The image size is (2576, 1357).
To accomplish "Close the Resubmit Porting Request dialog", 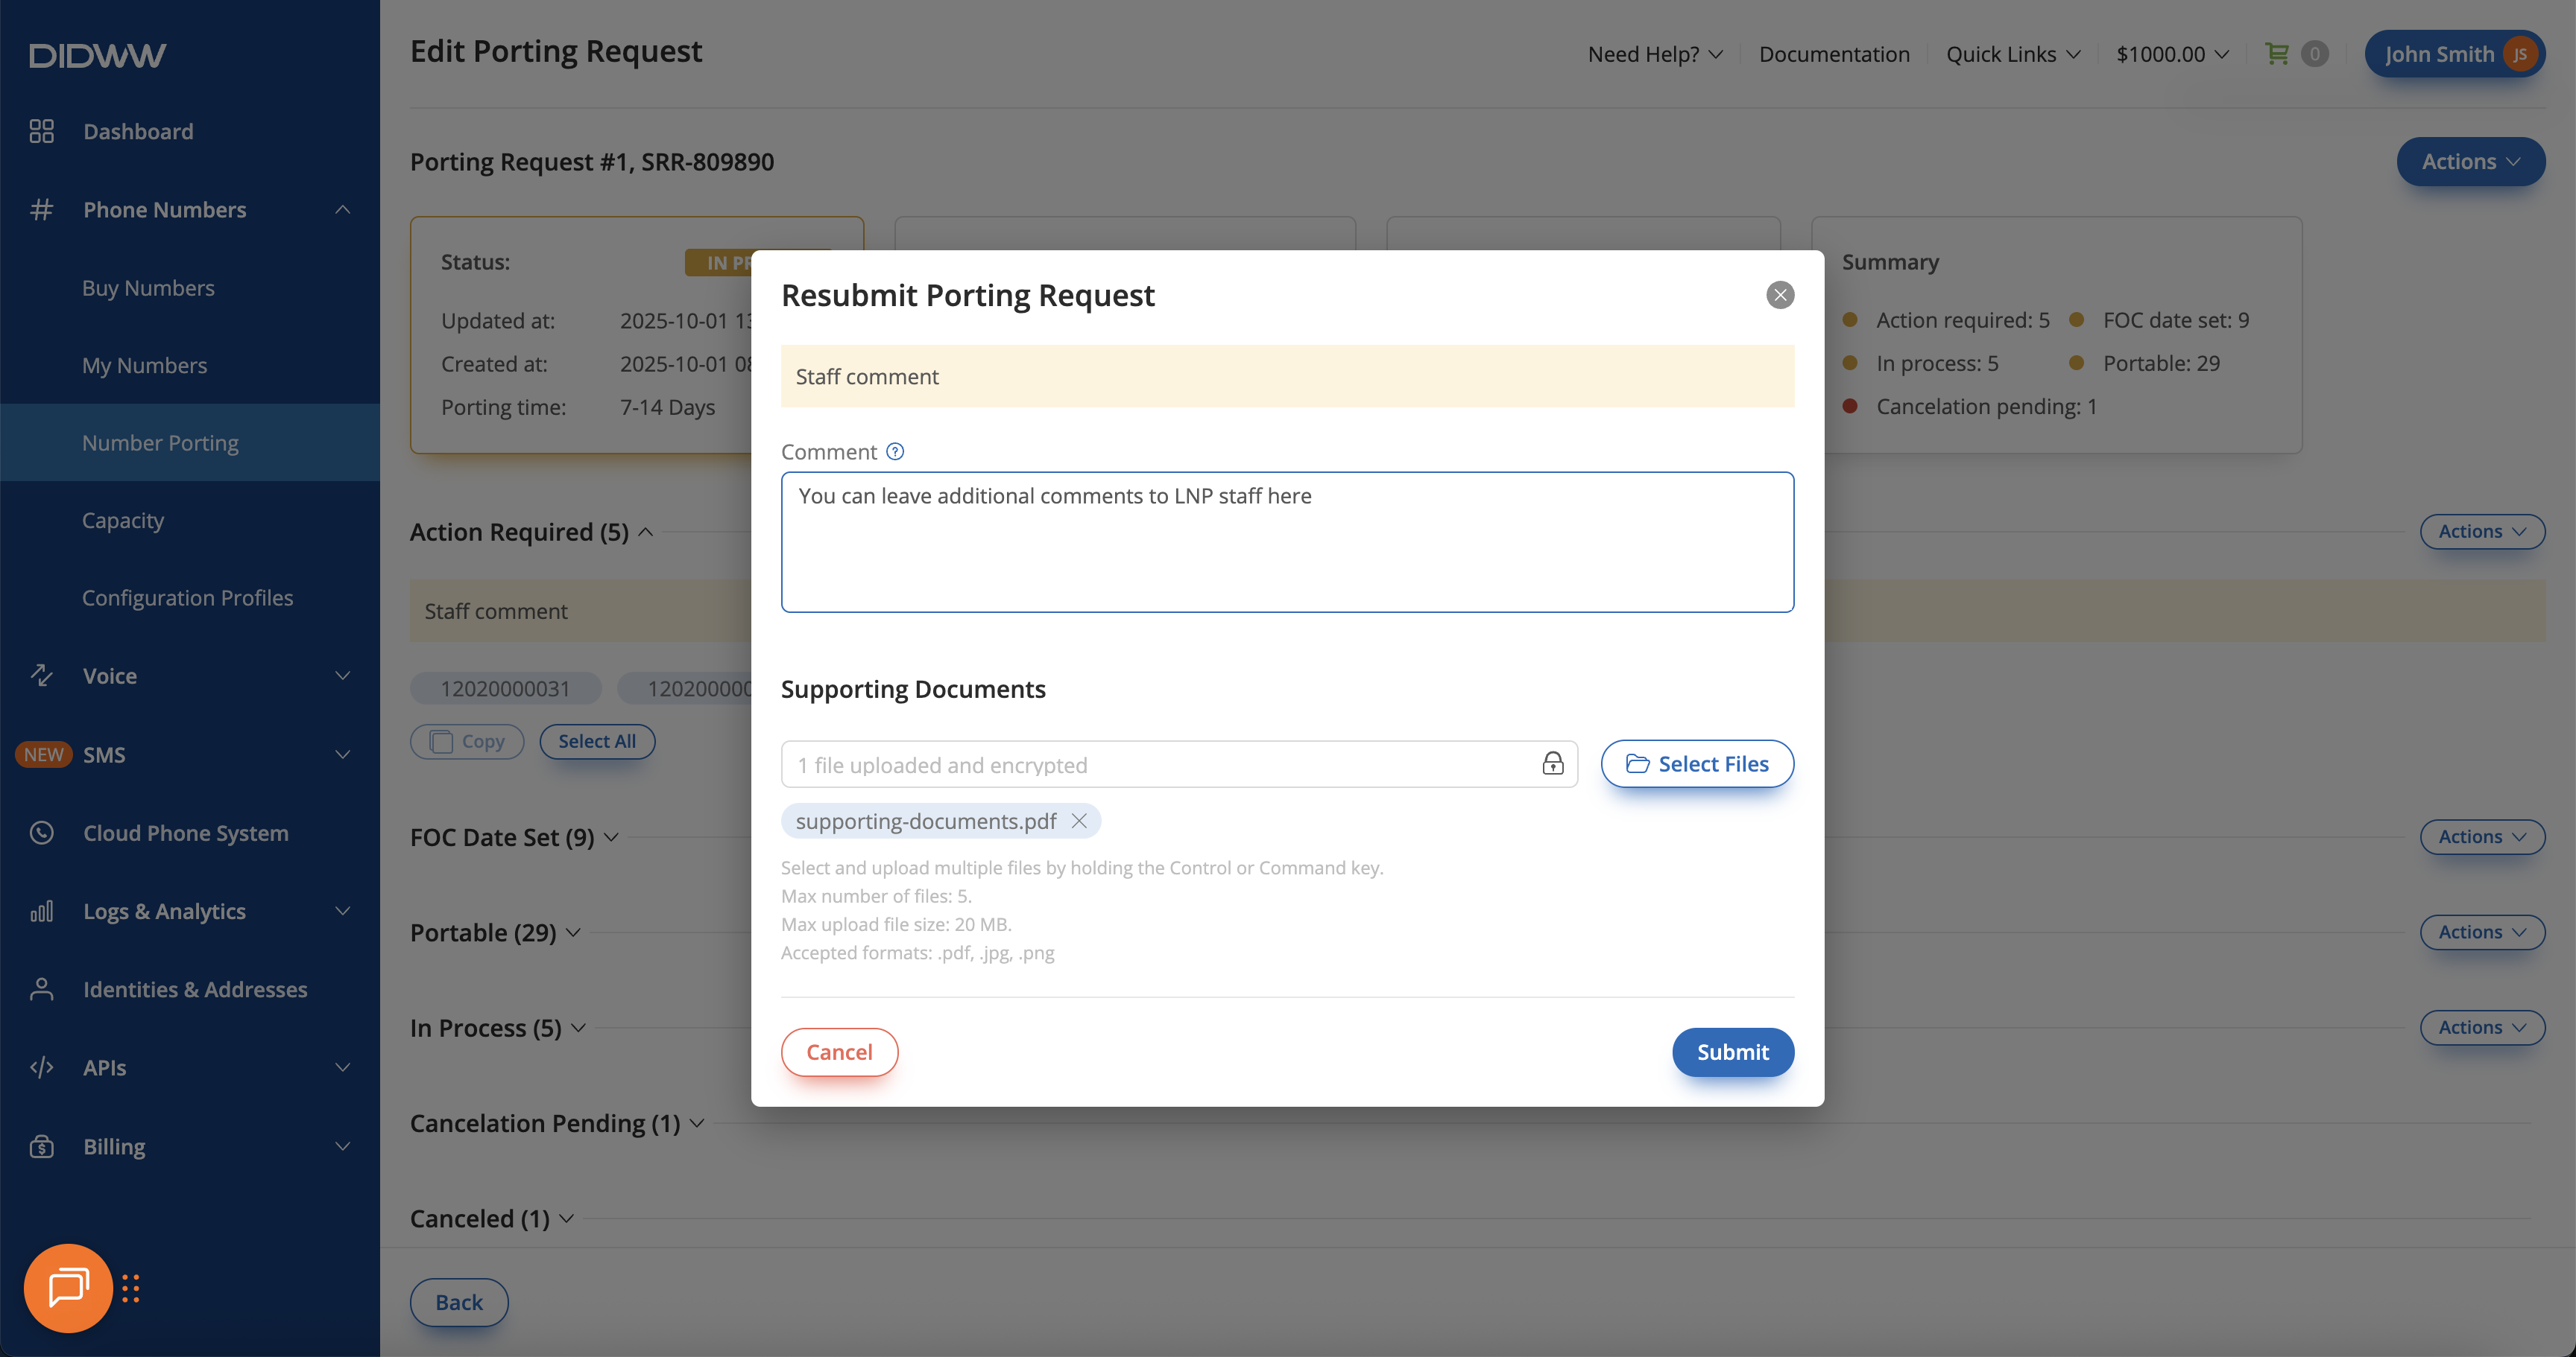I will tap(1780, 295).
